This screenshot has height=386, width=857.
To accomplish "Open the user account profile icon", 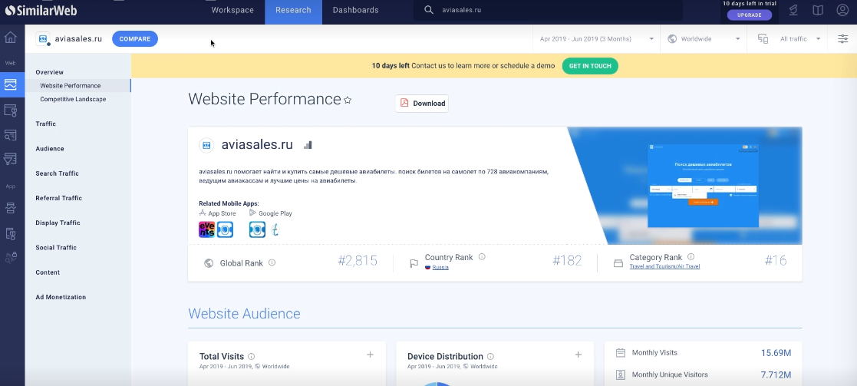I will pyautogui.click(x=842, y=11).
